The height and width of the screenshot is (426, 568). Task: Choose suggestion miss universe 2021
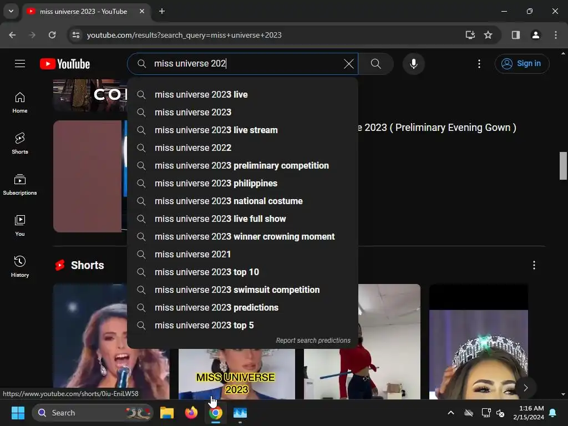click(x=243, y=254)
